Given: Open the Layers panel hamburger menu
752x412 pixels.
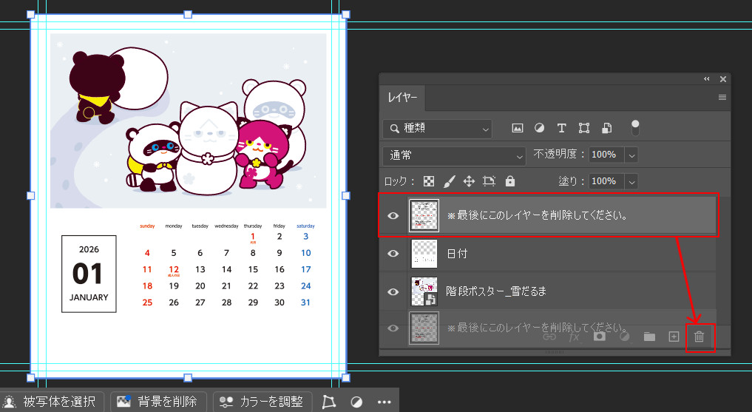Looking at the screenshot, I should click(722, 98).
